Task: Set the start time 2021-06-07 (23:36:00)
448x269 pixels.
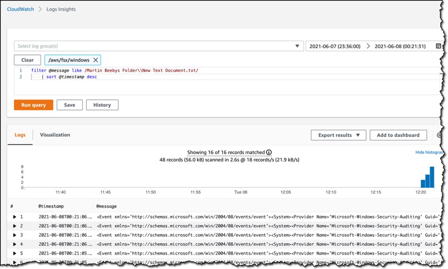Action: pyautogui.click(x=335, y=46)
